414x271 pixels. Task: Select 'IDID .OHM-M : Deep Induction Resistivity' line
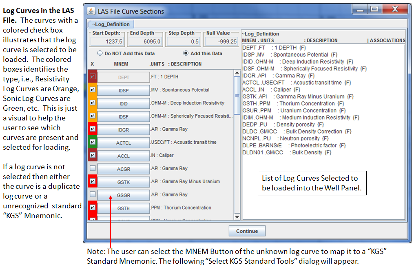pyautogui.click(x=298, y=61)
